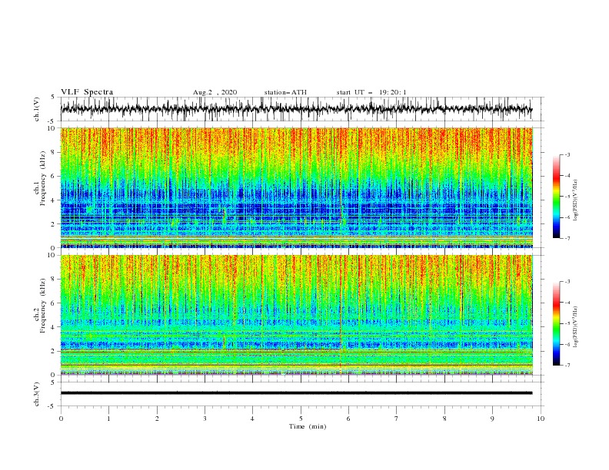Select the ch.2 "Frequency (kHz)" axis label
The image size is (609, 470).
[x=42, y=305]
